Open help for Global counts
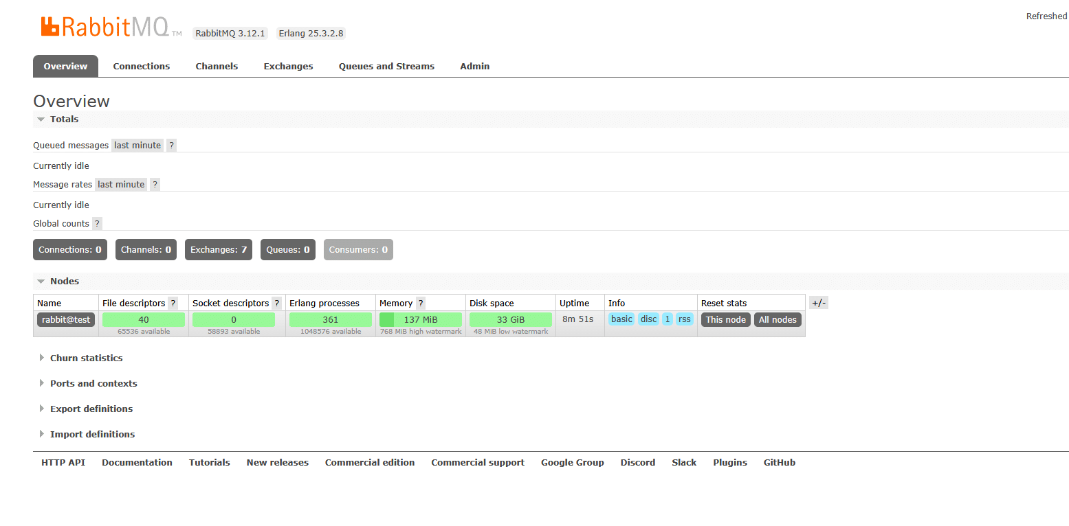This screenshot has width=1069, height=526. pyautogui.click(x=96, y=223)
